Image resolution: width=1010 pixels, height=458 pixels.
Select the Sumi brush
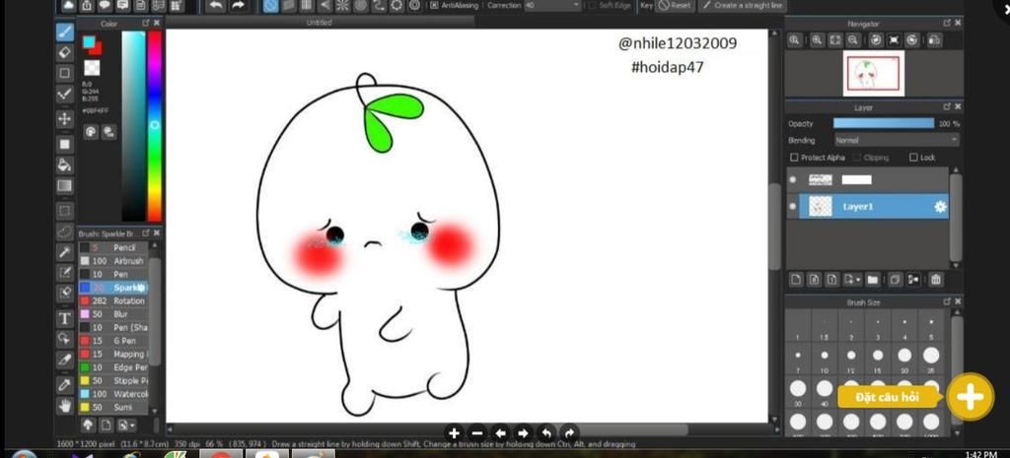pos(113,407)
